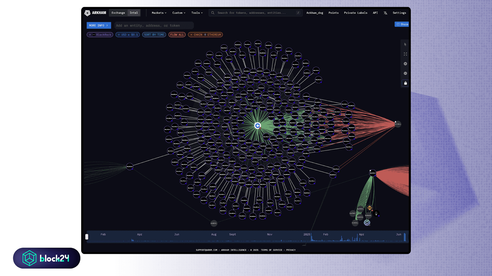Image resolution: width=492 pixels, height=276 pixels.
Task: Select the BlackRock hub above Binance node
Action: (x=373, y=173)
